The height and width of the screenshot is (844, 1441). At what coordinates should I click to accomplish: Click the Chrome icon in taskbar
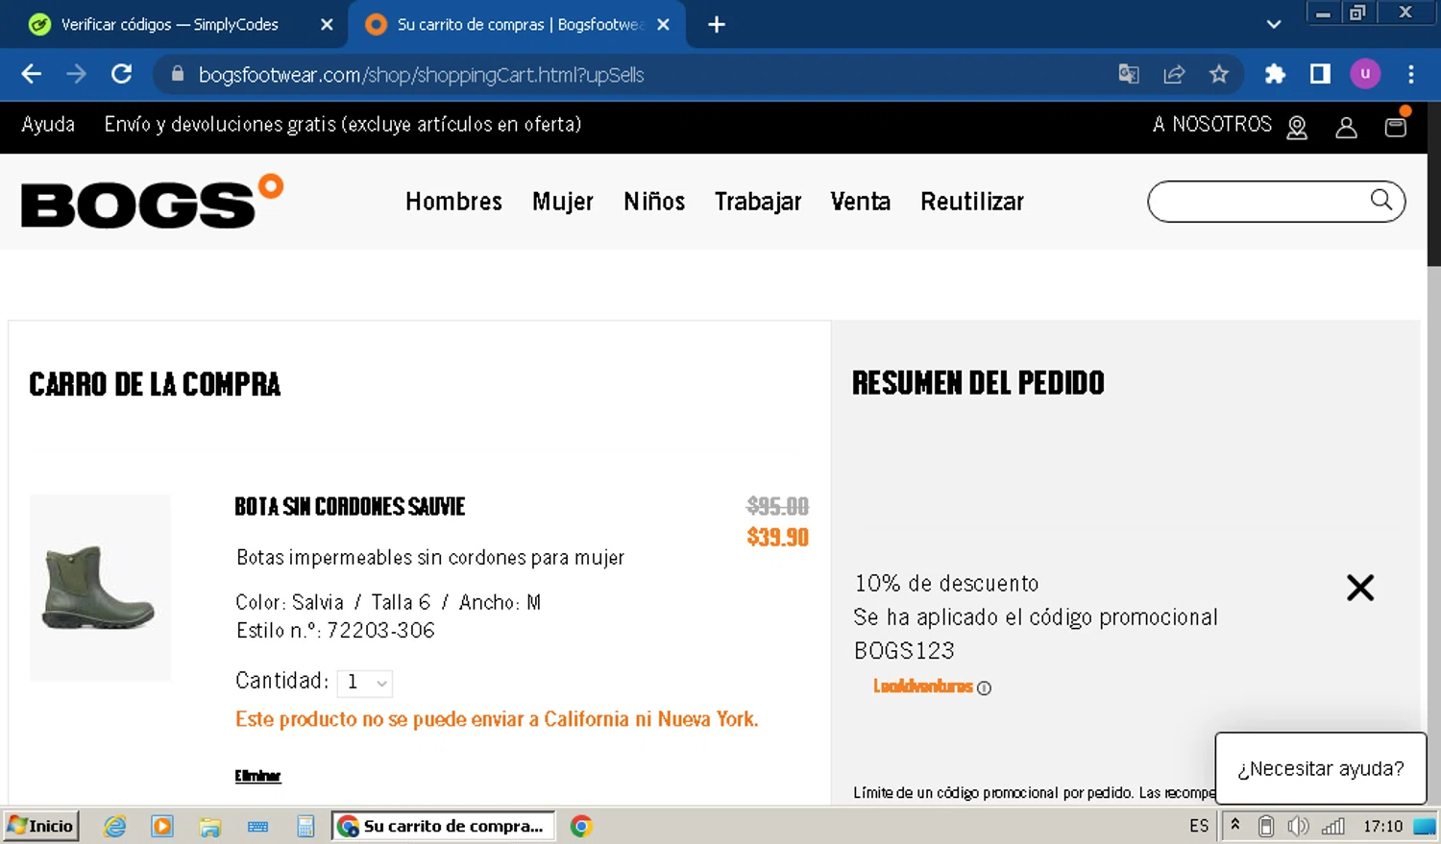[581, 826]
